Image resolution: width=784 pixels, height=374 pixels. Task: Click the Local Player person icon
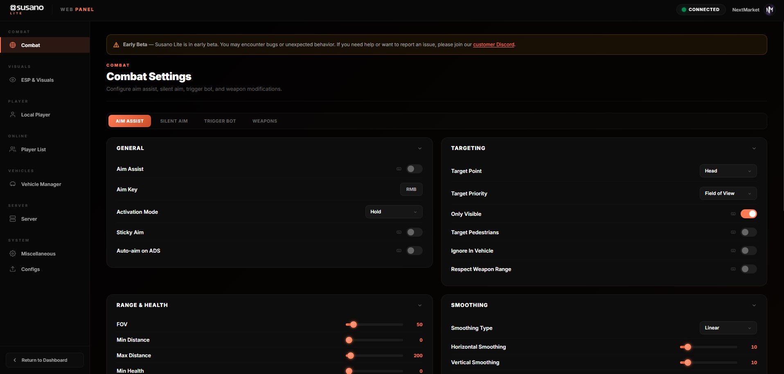click(x=13, y=114)
